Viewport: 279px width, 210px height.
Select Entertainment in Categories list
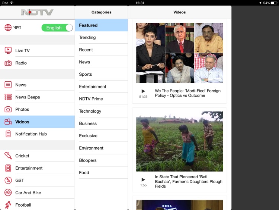coord(102,87)
